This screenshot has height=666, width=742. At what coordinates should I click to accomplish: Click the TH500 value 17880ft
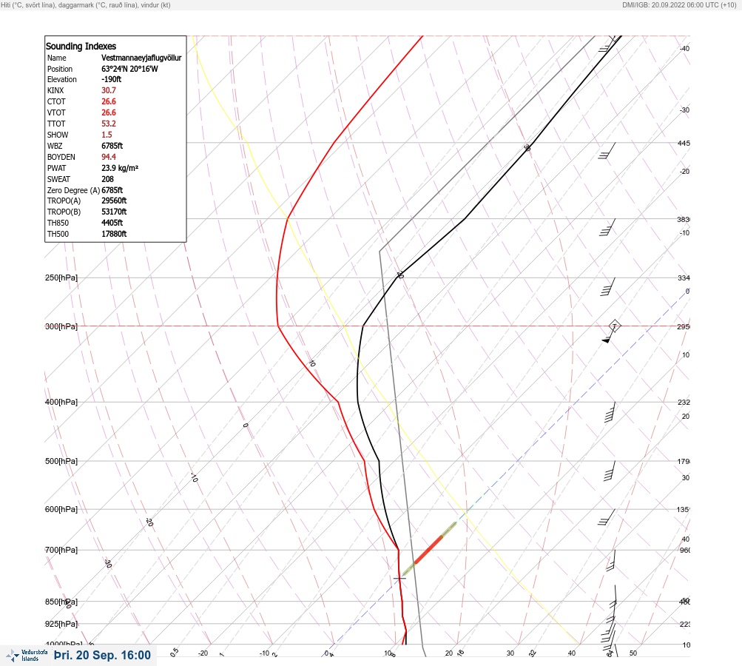click(x=114, y=234)
